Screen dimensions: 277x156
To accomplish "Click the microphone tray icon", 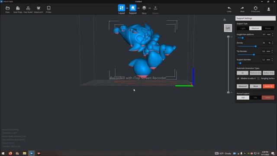I will click(x=242, y=153).
